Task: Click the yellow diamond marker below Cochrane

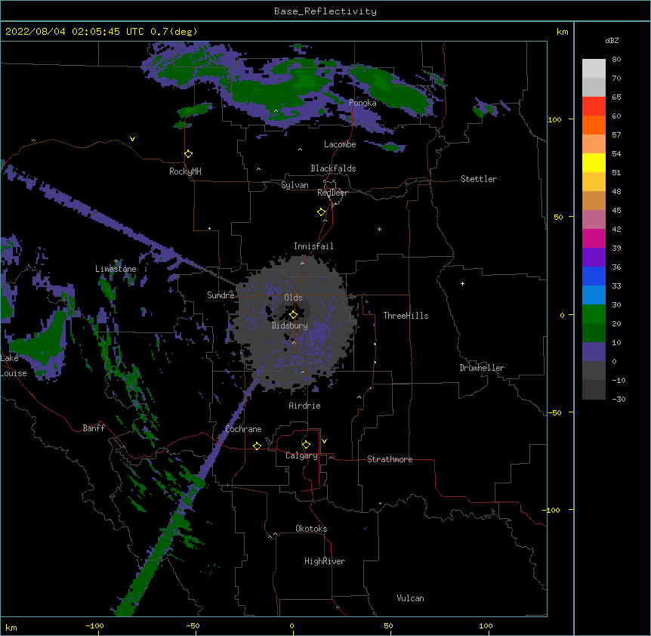Action: (257, 446)
